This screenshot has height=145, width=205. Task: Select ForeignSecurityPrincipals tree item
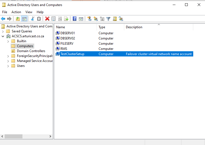tap(35, 56)
